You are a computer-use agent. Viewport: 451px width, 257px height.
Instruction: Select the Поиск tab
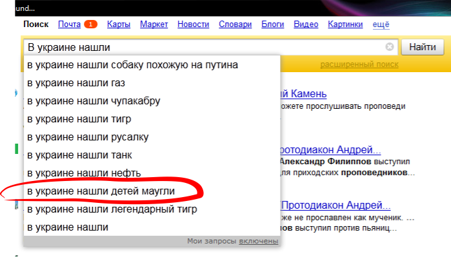click(36, 24)
